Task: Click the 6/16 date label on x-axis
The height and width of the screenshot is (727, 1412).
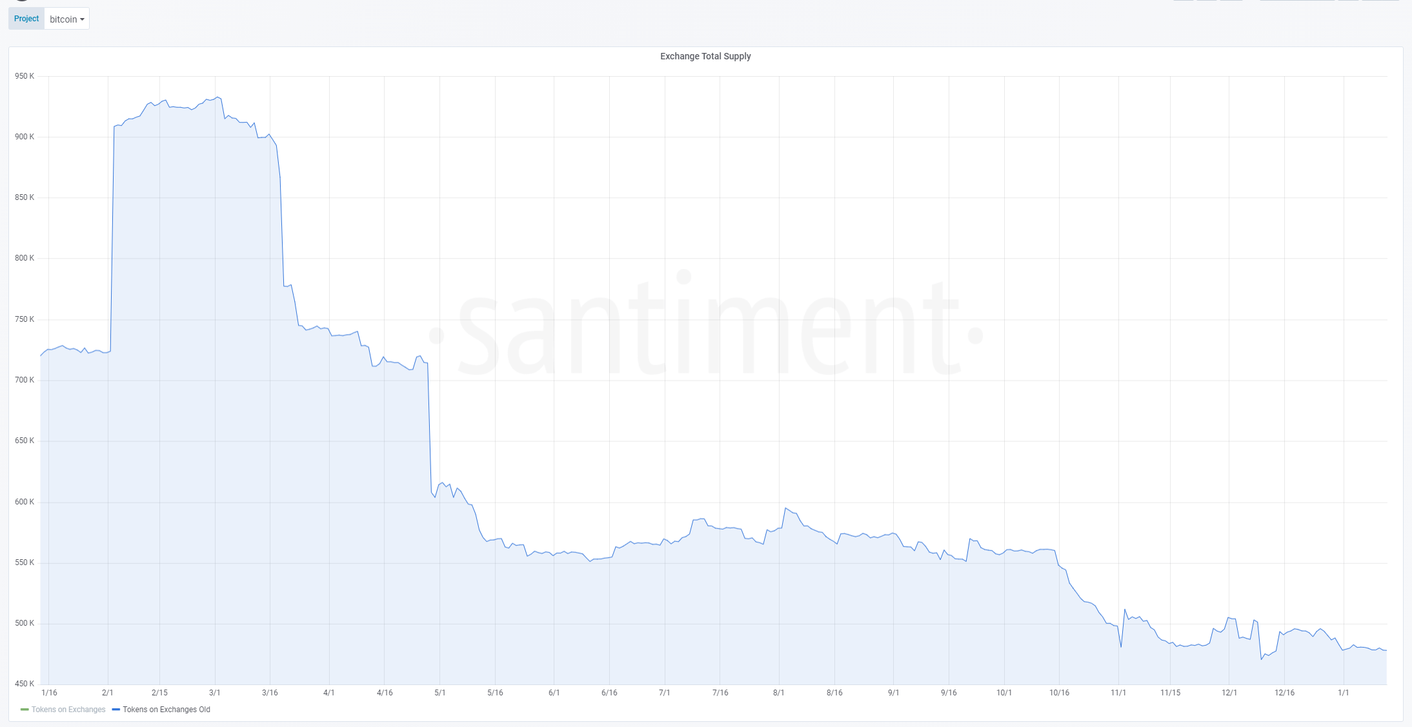Action: tap(609, 693)
